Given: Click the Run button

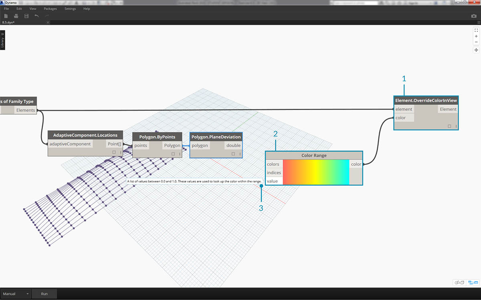Looking at the screenshot, I should click(x=44, y=294).
